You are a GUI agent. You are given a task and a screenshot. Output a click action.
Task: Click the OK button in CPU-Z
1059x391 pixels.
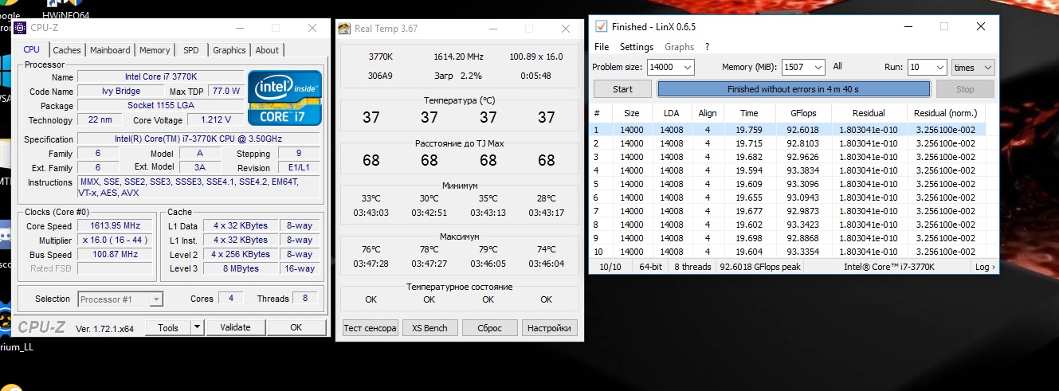[296, 327]
